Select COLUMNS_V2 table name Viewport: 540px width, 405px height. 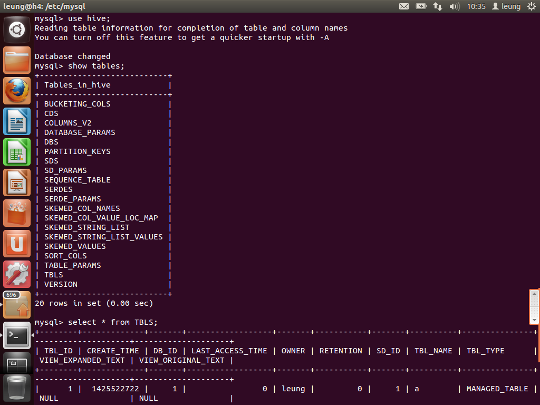pos(68,123)
